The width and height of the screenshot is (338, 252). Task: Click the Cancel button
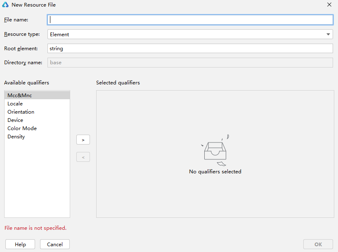pyautogui.click(x=55, y=244)
